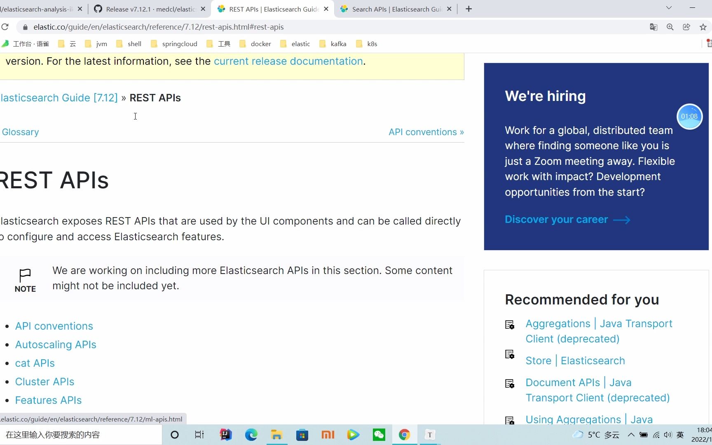Close the Search APIs tab
The height and width of the screenshot is (445, 712).
(449, 9)
